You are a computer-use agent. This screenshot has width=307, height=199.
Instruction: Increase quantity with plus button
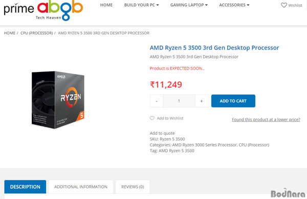point(202,101)
